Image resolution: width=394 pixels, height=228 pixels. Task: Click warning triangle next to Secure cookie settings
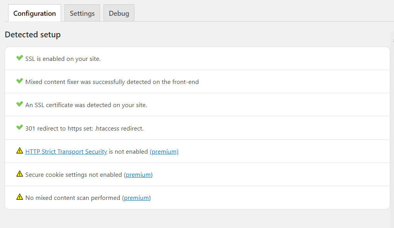click(x=20, y=174)
